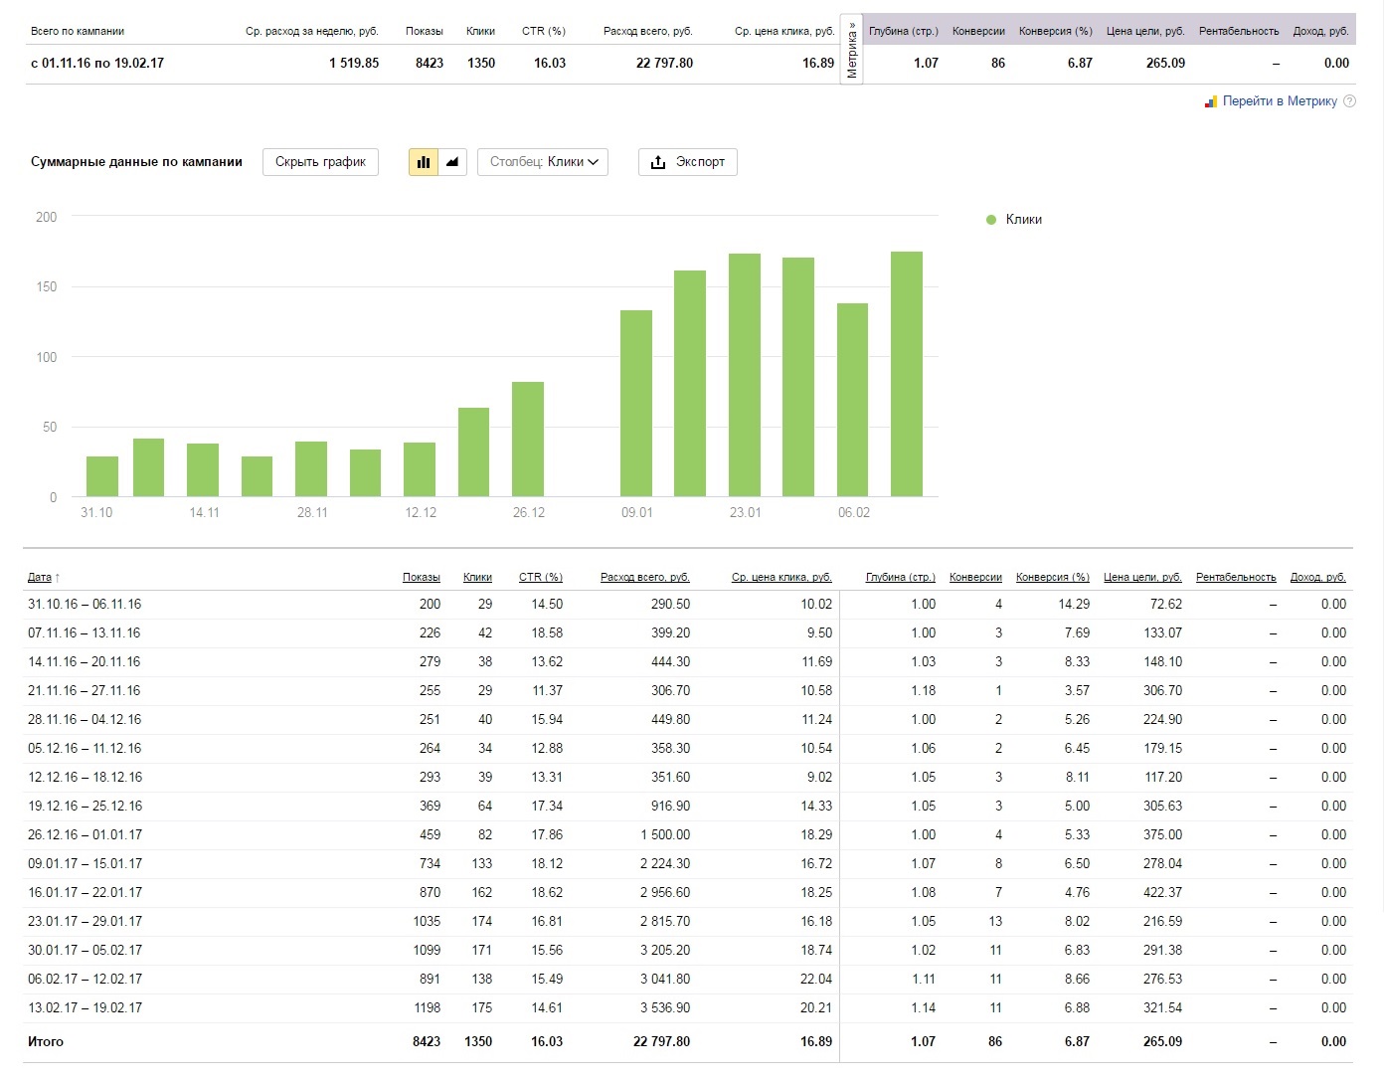Sort by Расход всего, руб. column

pos(645,577)
